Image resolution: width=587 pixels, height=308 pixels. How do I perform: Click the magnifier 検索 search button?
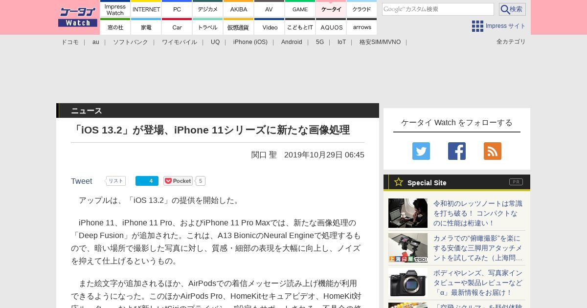click(512, 9)
